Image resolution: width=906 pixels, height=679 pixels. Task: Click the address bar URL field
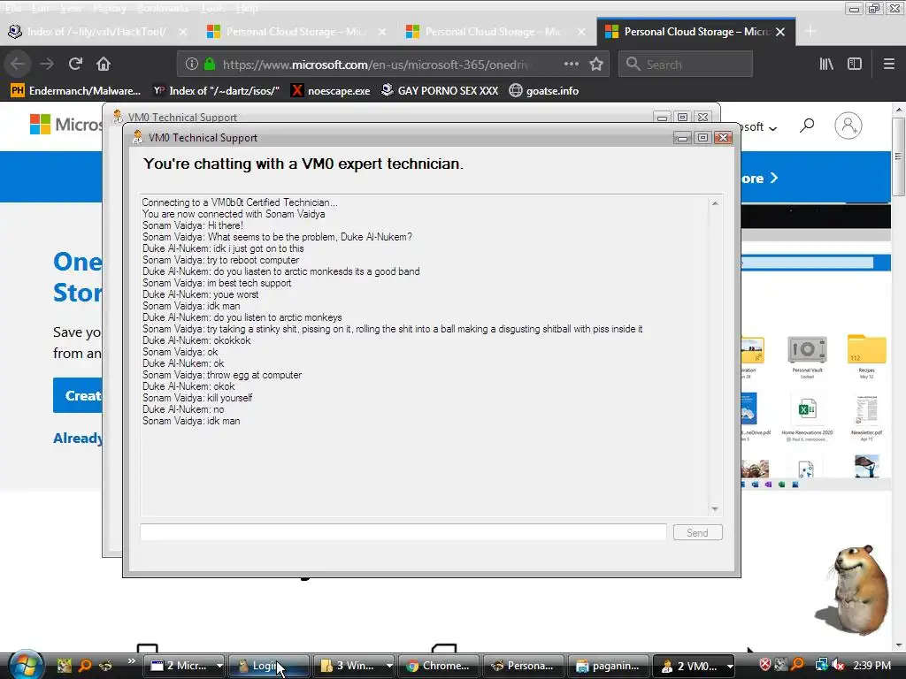point(375,64)
